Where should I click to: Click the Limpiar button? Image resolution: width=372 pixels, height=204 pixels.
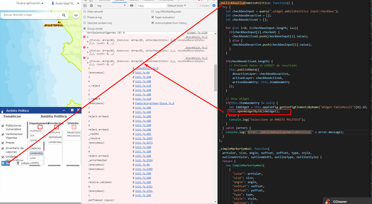pyautogui.click(x=23, y=163)
